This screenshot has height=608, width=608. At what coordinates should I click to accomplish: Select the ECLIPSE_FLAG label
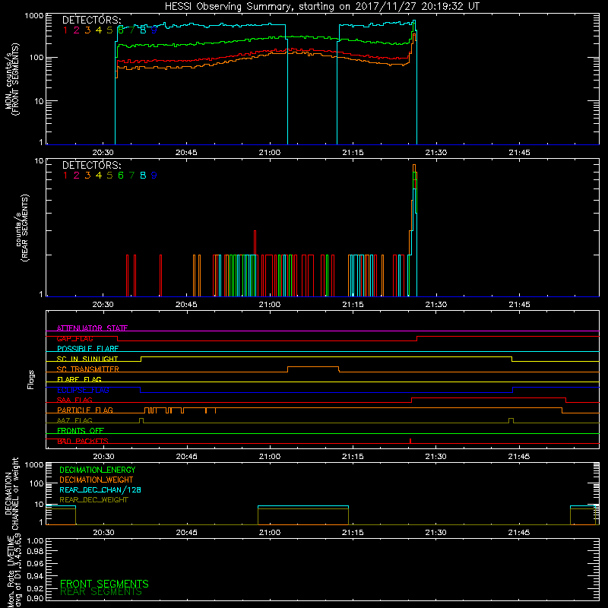coord(83,390)
